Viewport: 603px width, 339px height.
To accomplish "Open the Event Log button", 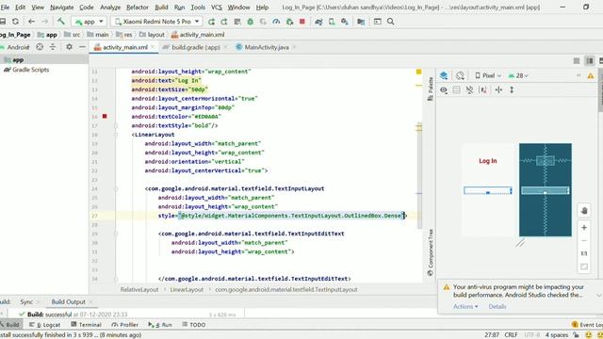I will [x=587, y=325].
